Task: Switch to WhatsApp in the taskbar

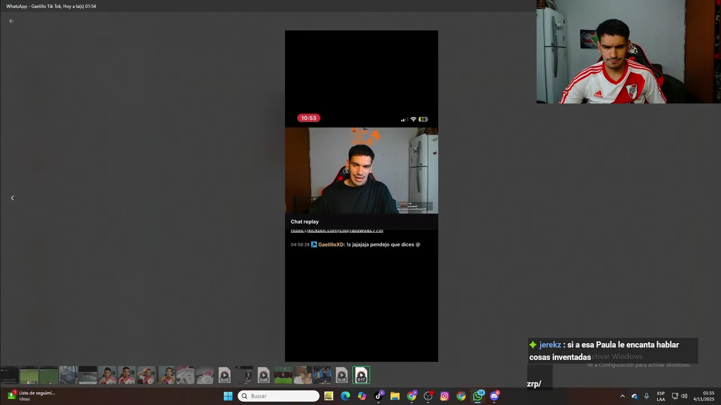Action: 478,396
